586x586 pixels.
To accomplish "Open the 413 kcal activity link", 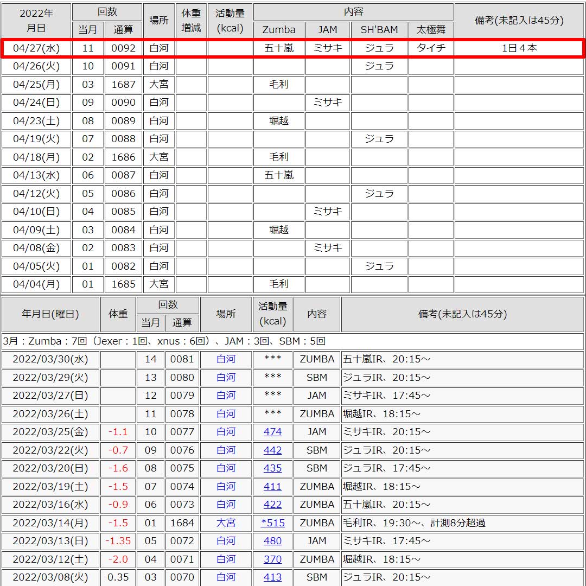I will pos(272,577).
